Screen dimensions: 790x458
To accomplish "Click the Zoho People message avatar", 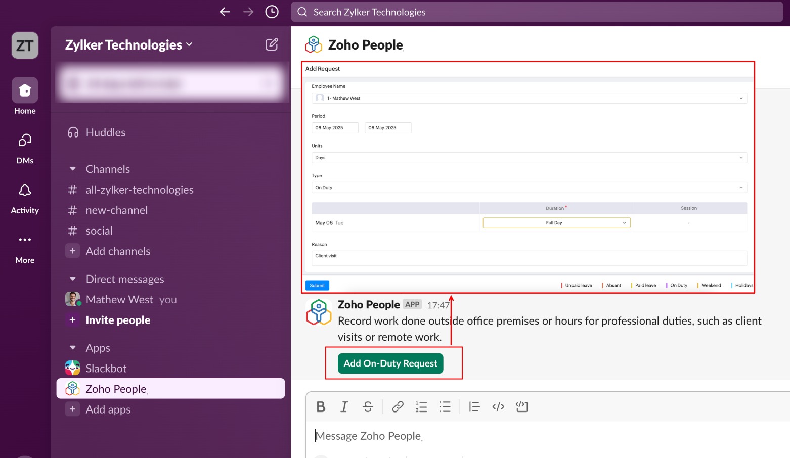I will [319, 312].
